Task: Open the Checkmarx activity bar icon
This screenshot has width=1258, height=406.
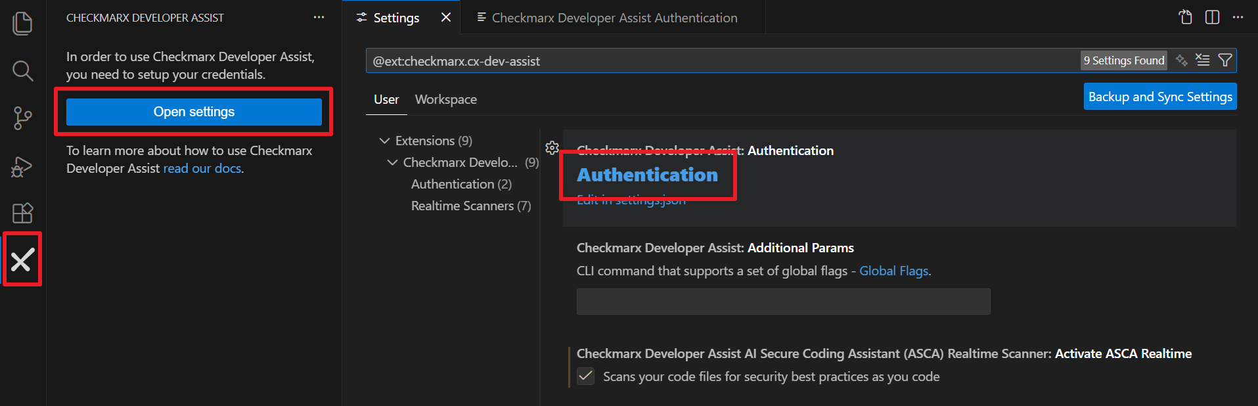Action: 22,260
